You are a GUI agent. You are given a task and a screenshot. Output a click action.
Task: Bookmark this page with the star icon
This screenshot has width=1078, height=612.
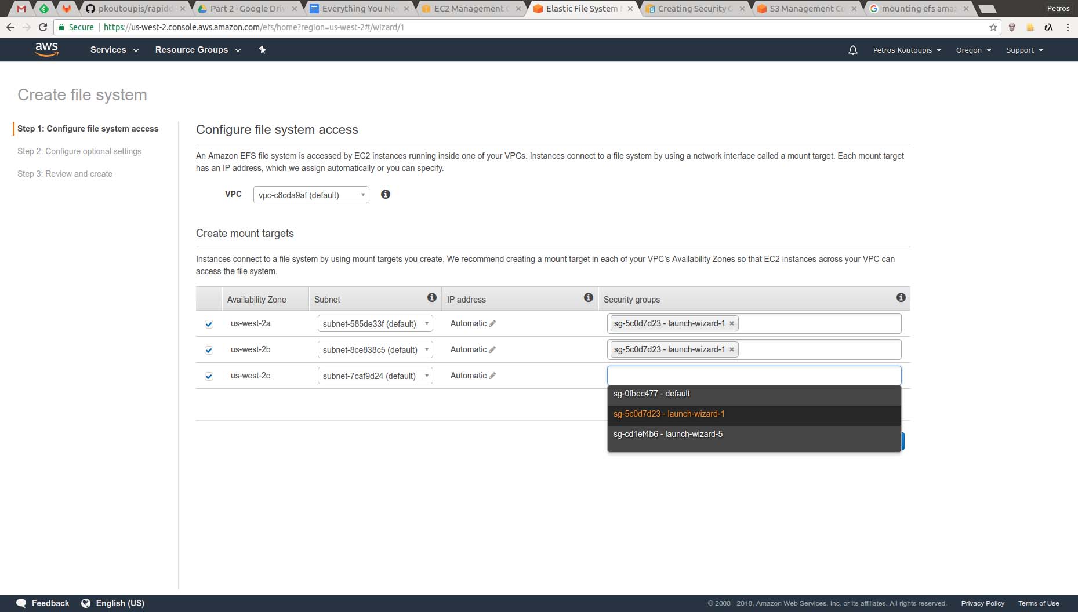pyautogui.click(x=993, y=27)
